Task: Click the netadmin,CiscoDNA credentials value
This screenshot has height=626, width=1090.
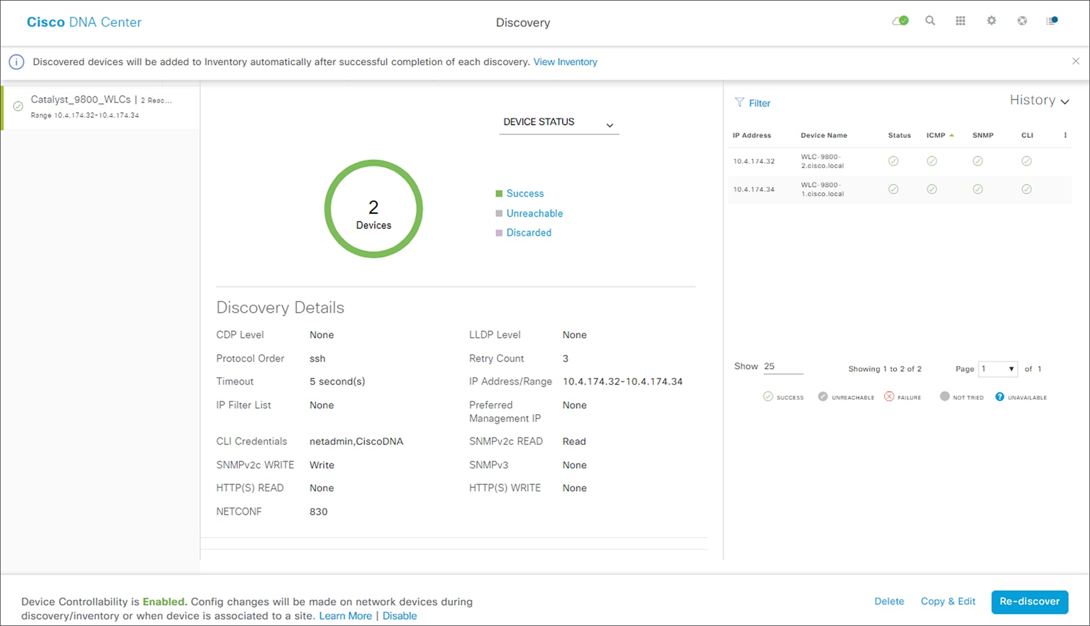Action: (x=356, y=441)
